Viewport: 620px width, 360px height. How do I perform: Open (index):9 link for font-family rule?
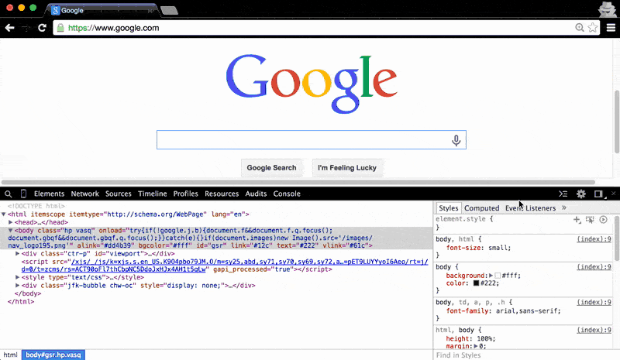[594, 302]
